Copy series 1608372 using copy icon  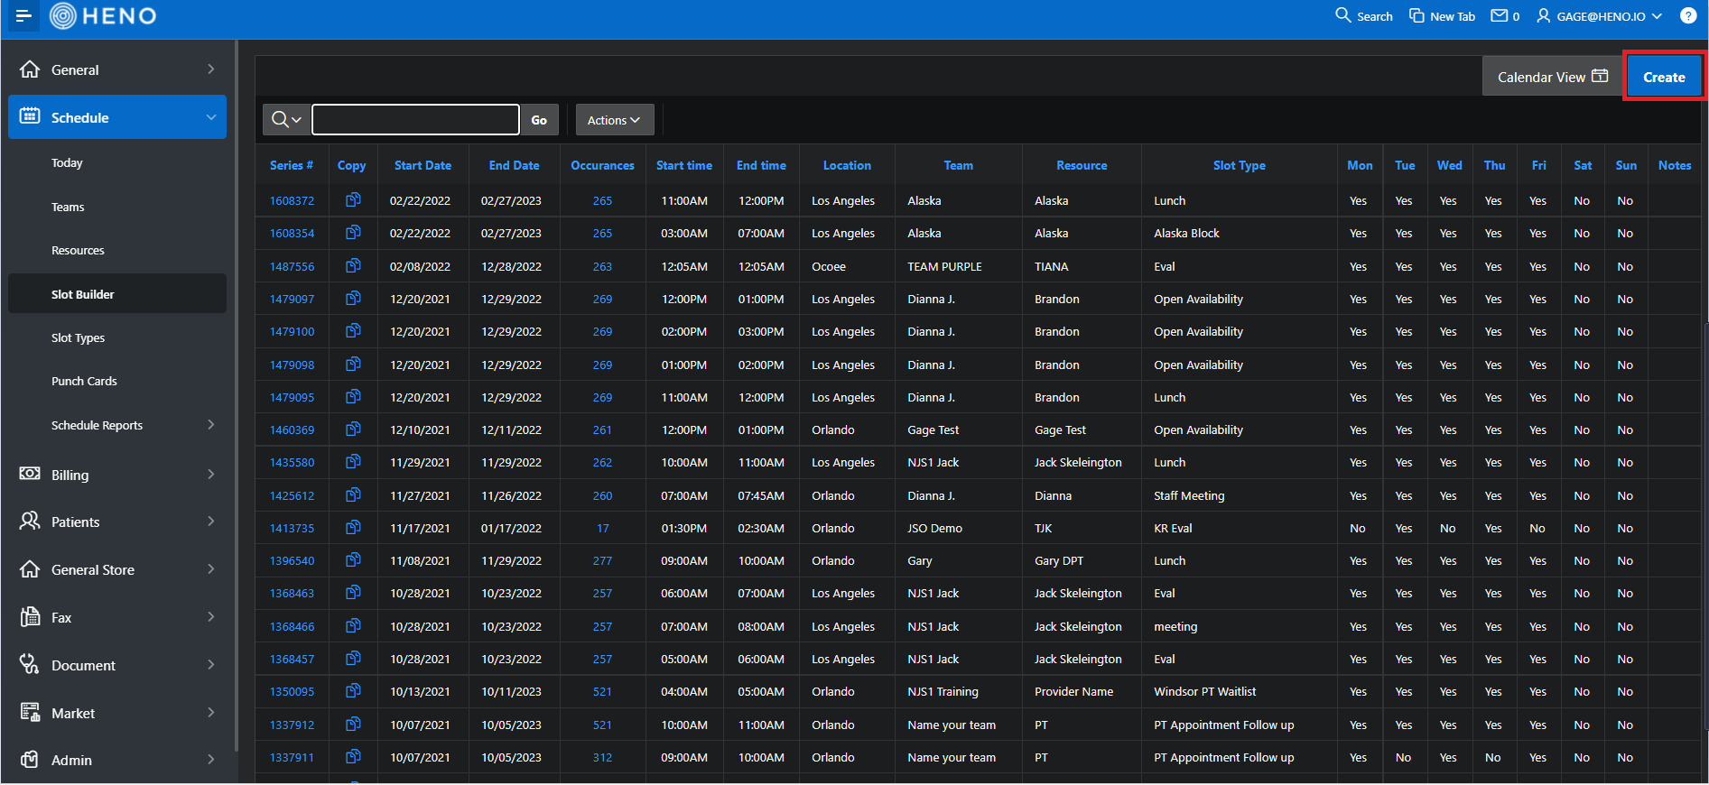click(x=353, y=200)
